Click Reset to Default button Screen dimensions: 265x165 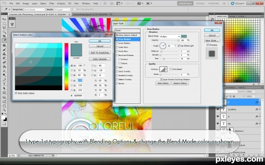pyautogui.click(x=180, y=83)
